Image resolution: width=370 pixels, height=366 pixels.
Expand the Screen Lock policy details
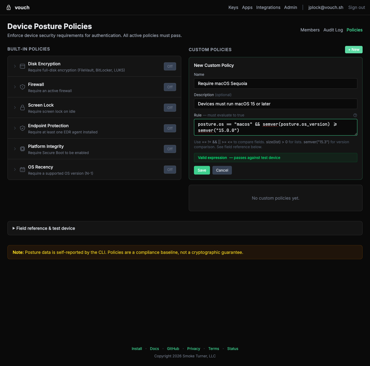click(14, 108)
